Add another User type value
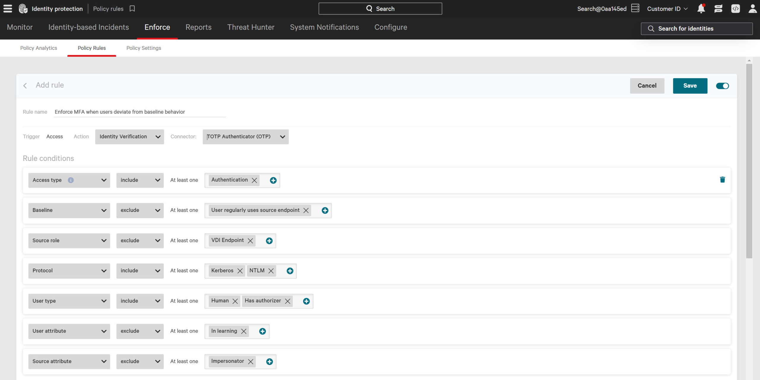 pyautogui.click(x=306, y=301)
